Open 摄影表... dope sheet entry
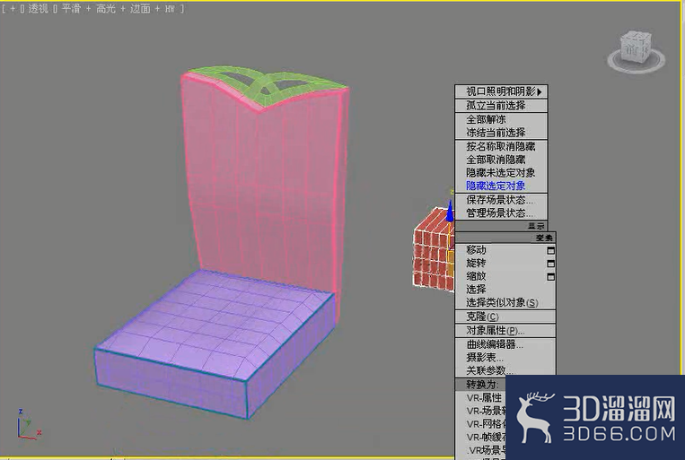Viewport: 685px width, 460px height. click(x=505, y=358)
